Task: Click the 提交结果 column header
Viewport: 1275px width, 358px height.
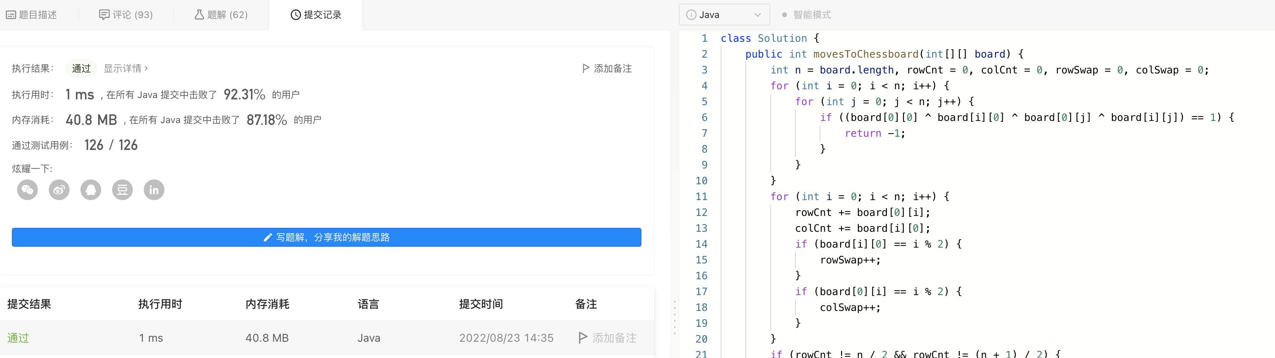Action: (29, 304)
